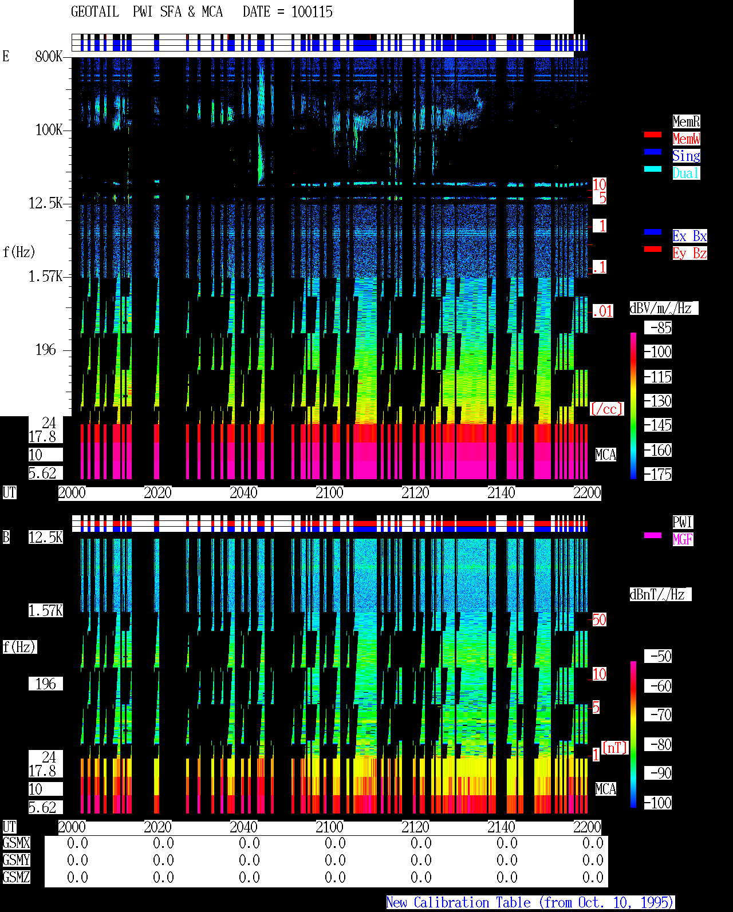Select the Dual legend label
The width and height of the screenshot is (733, 912).
pos(686,173)
